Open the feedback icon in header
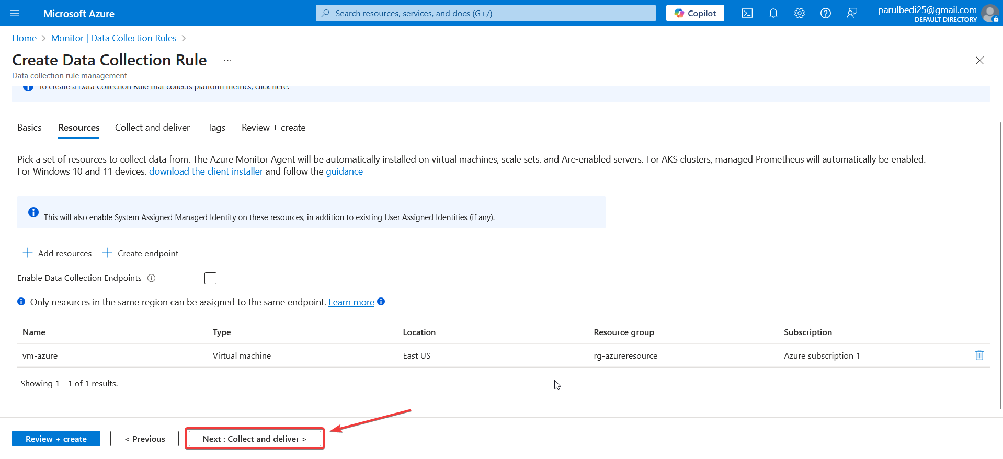Screen dimensions: 1003x459 852,13
